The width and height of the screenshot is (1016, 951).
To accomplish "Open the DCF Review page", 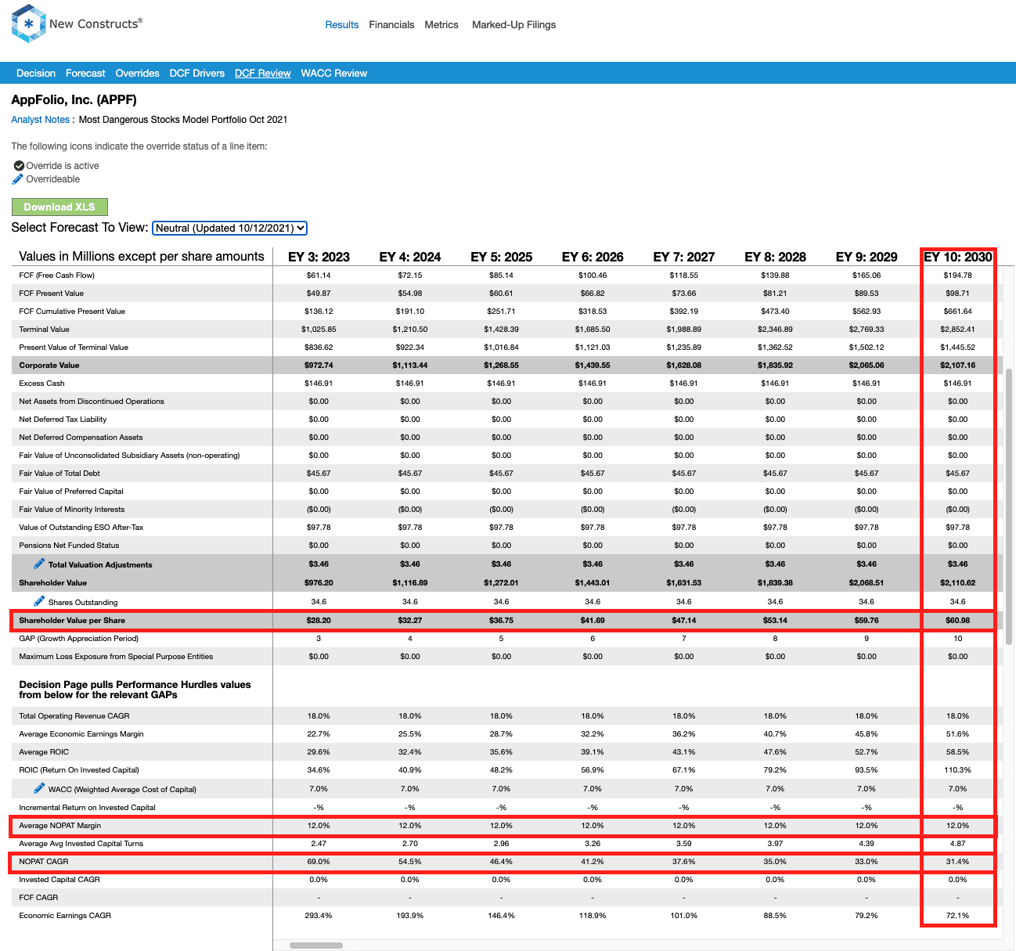I will [263, 74].
